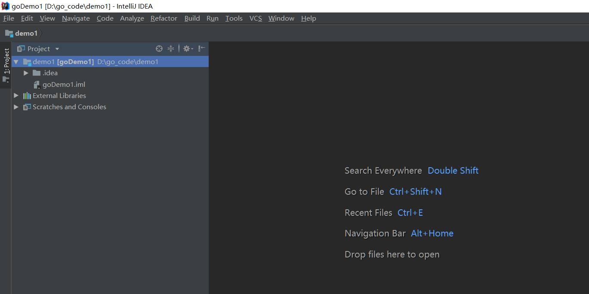Click the demo1 module folder icon in tree
The height and width of the screenshot is (294, 589).
(27, 61)
